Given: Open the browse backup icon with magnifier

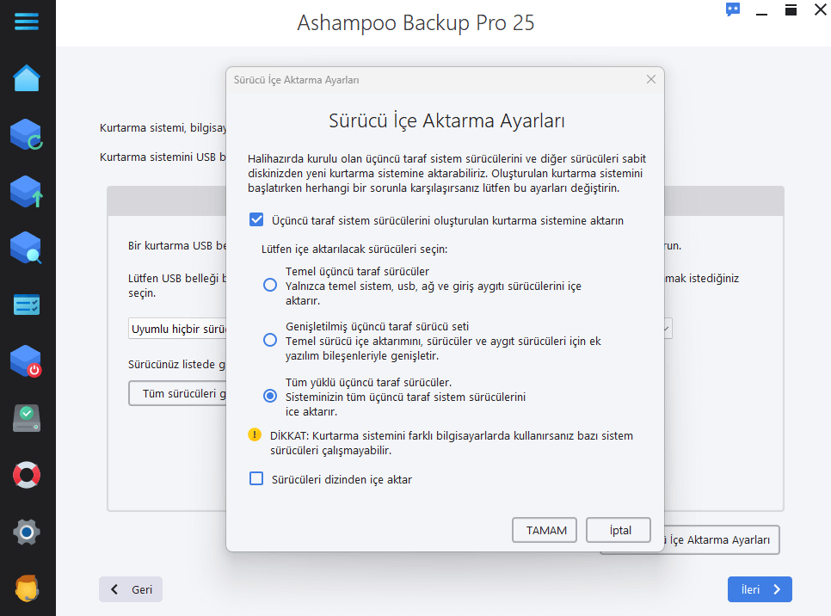Looking at the screenshot, I should pos(27,248).
